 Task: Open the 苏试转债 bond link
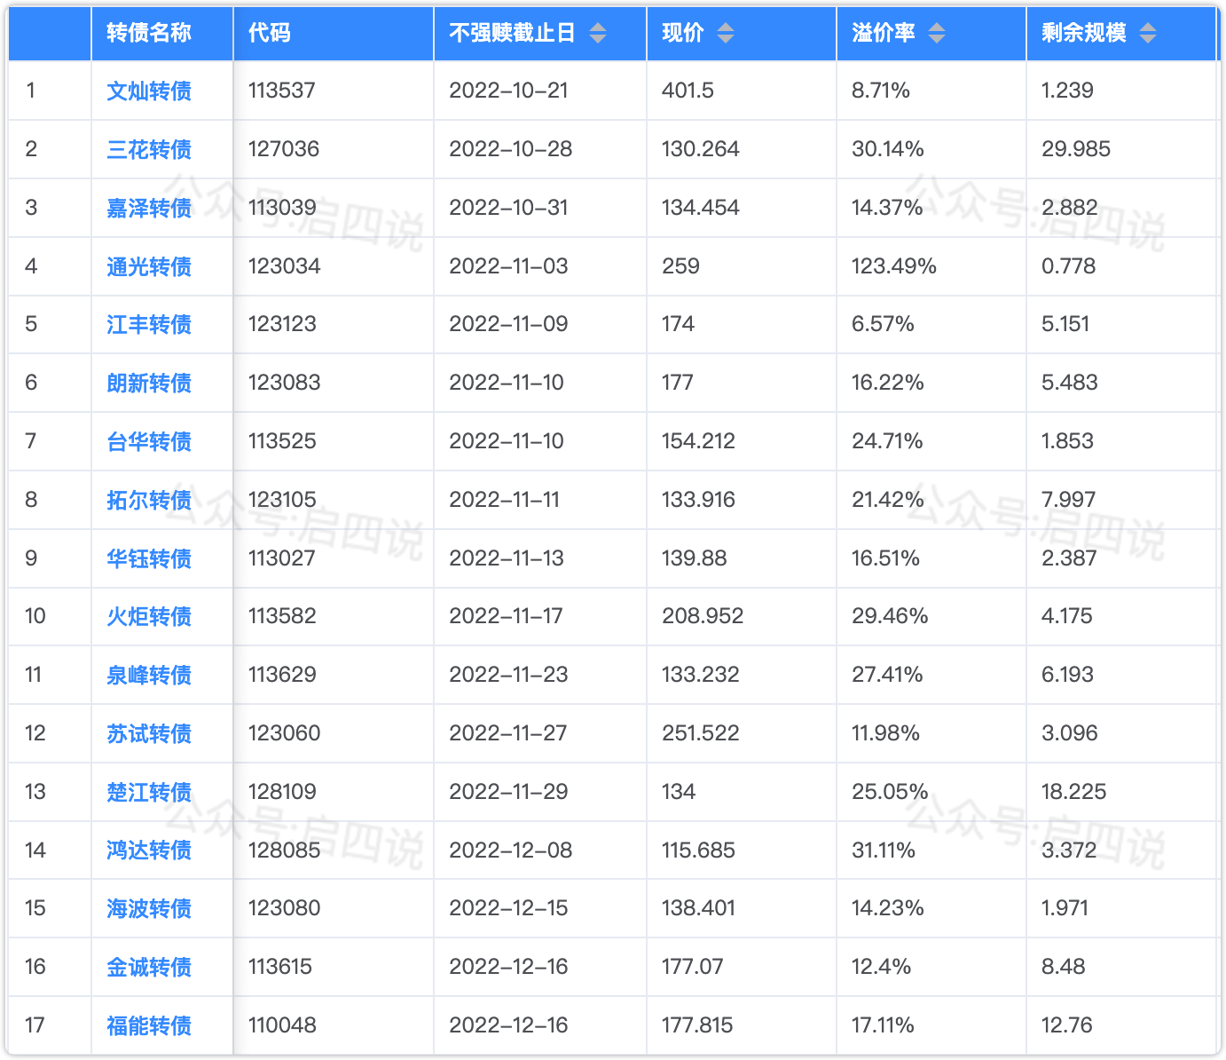click(x=149, y=733)
